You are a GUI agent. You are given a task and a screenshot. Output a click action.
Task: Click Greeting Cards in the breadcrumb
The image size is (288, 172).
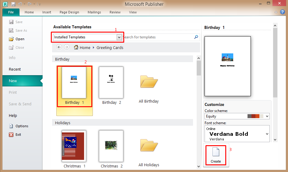tap(110, 47)
